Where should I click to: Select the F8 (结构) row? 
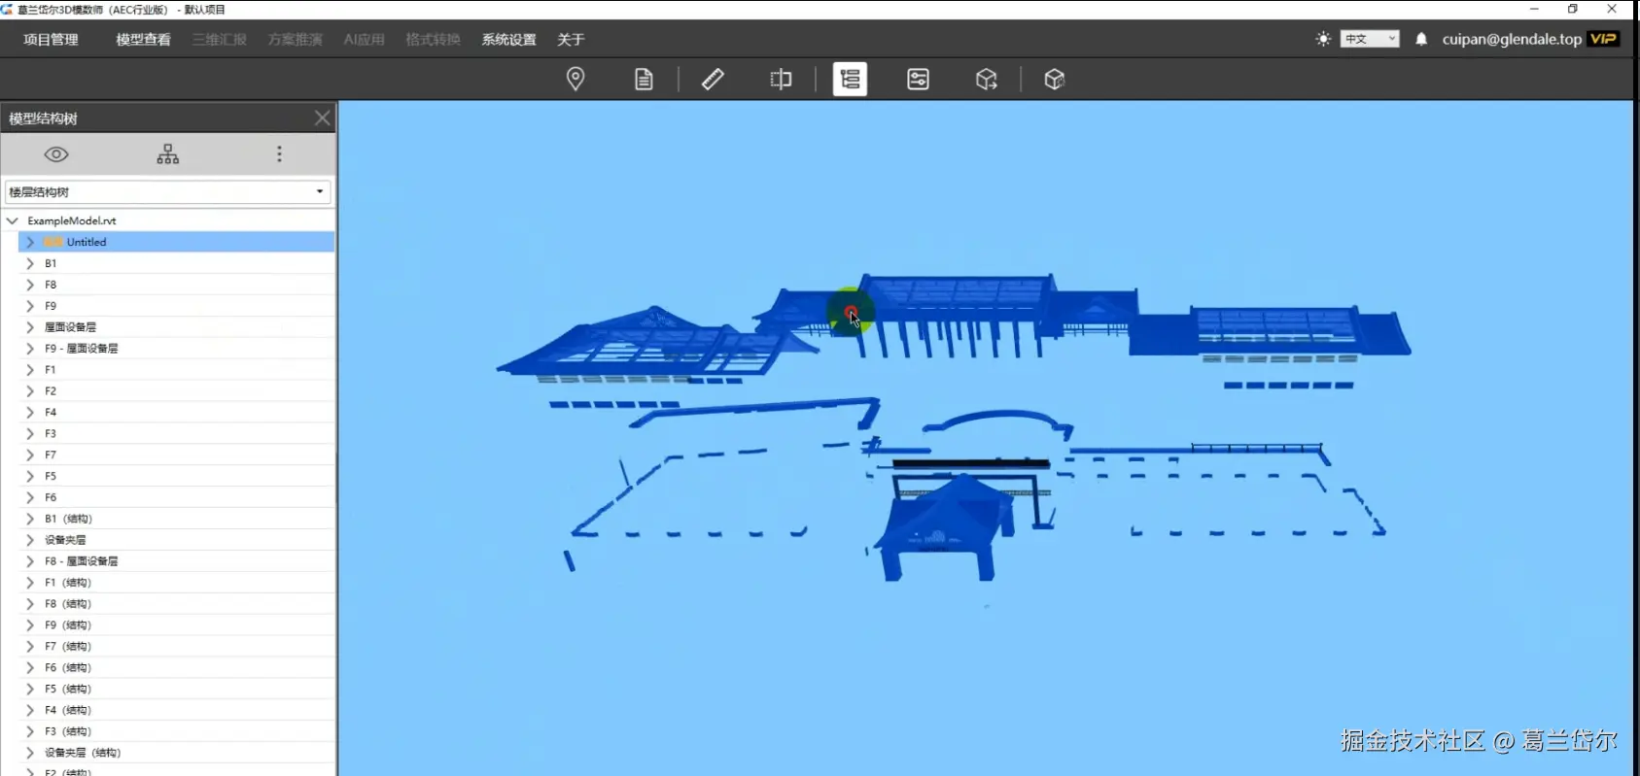[x=177, y=604]
